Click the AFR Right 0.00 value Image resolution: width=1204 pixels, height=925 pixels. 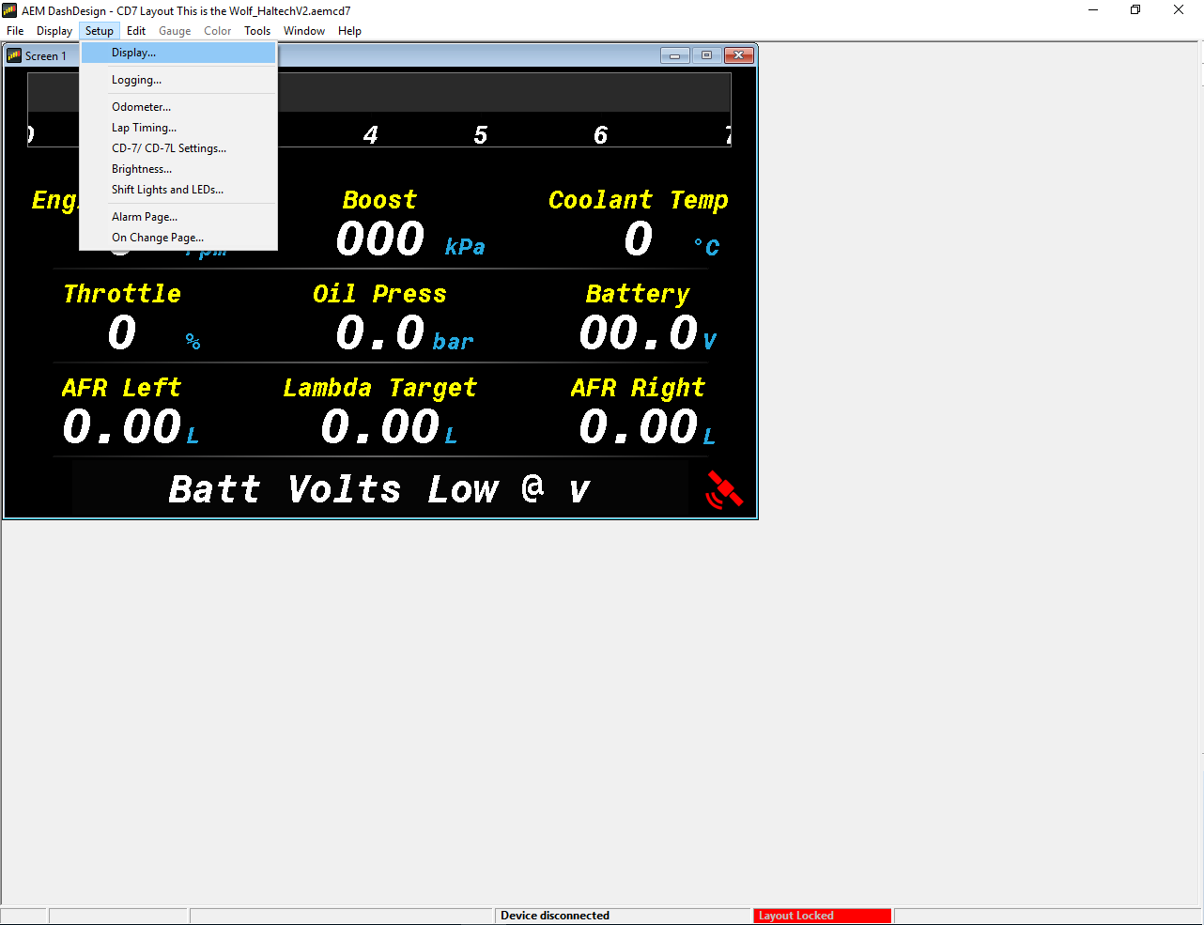coord(639,427)
